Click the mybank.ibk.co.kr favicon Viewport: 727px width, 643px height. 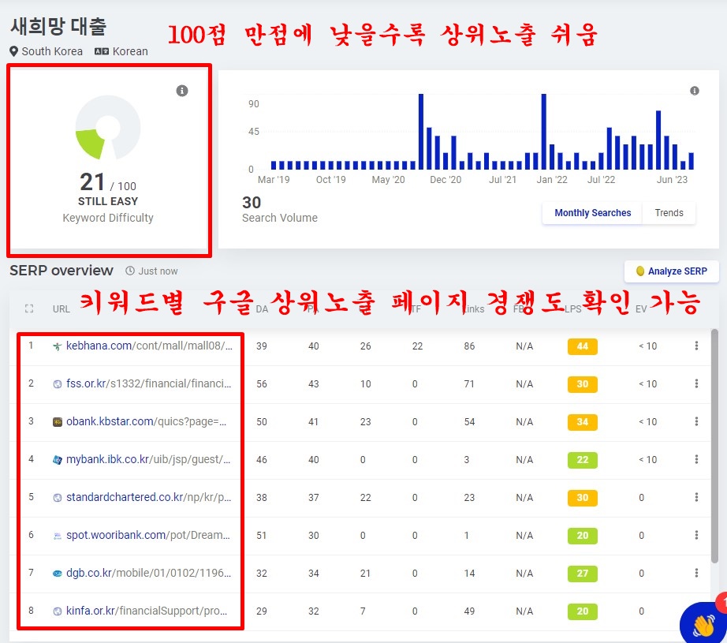coord(58,460)
